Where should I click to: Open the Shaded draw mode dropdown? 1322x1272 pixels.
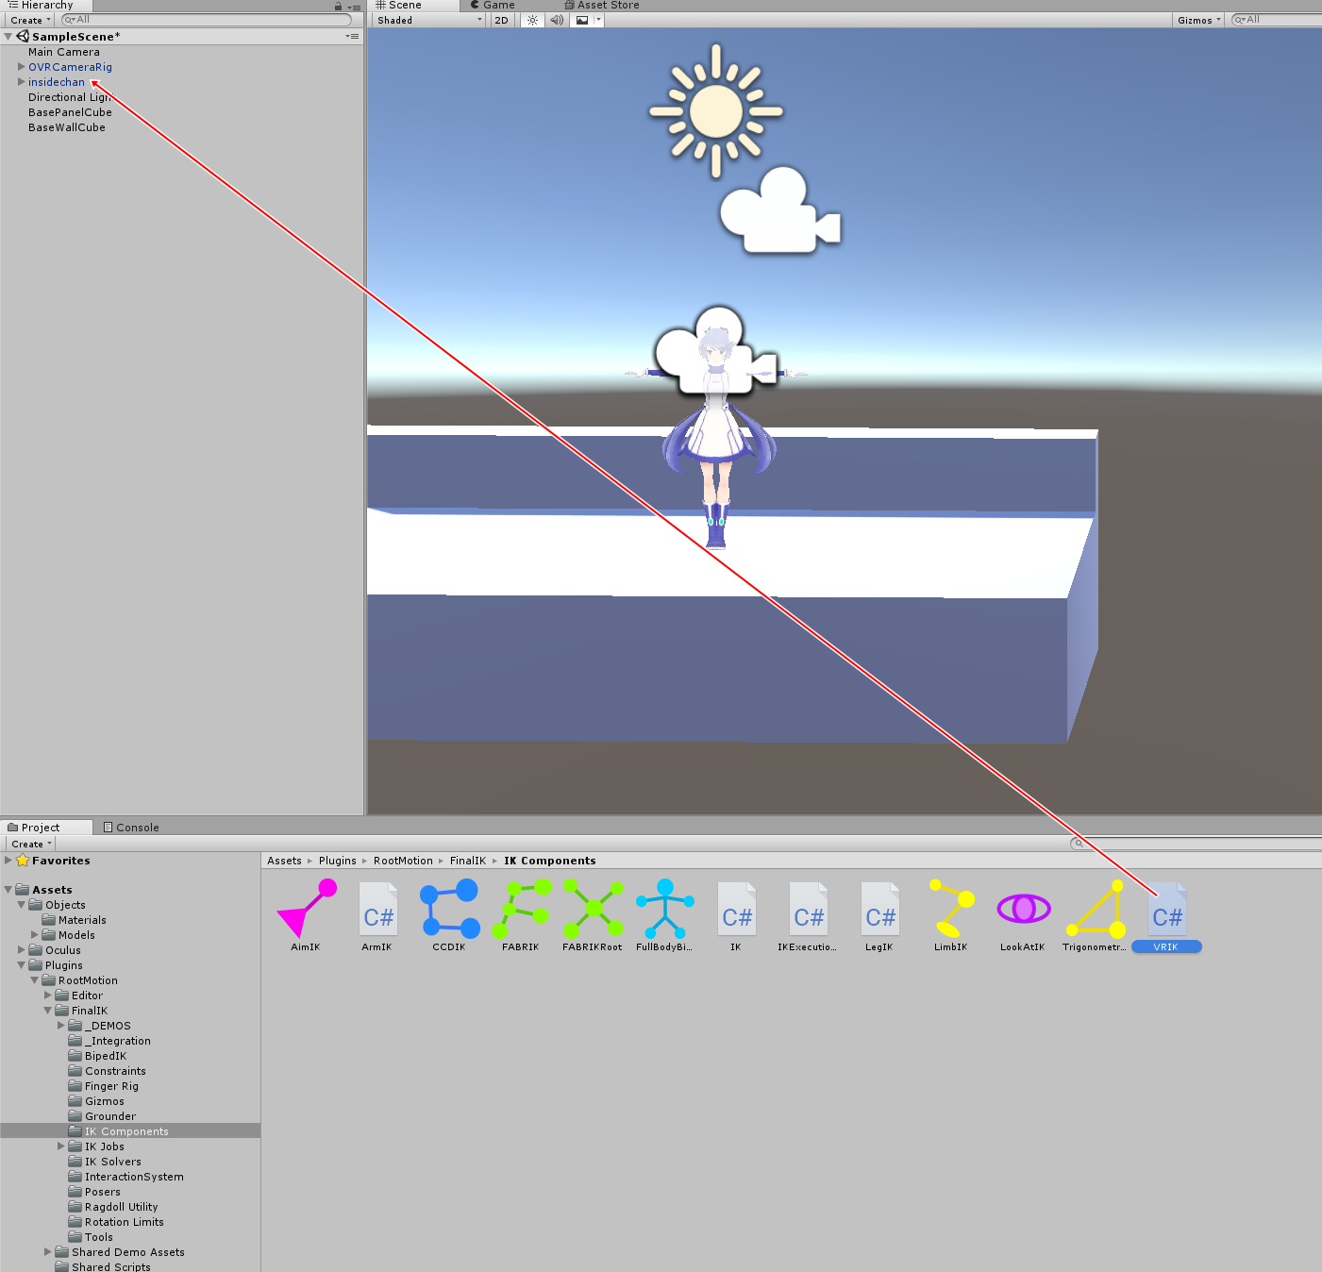pos(425,19)
